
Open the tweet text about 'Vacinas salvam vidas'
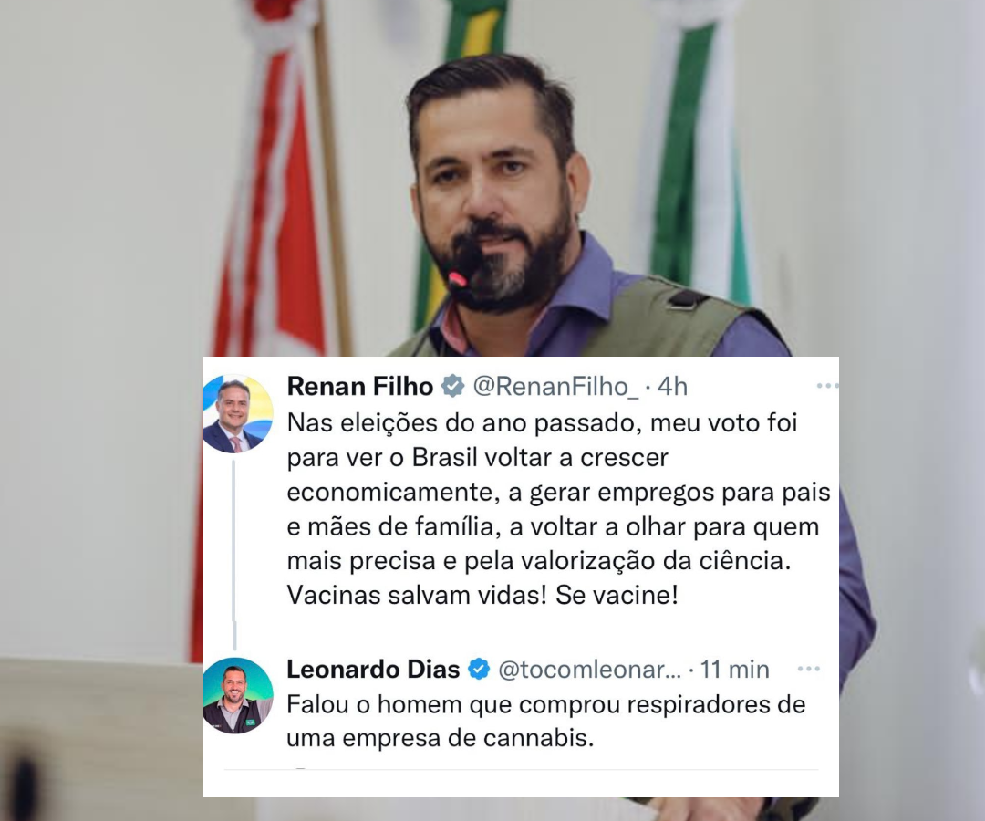[x=558, y=509]
